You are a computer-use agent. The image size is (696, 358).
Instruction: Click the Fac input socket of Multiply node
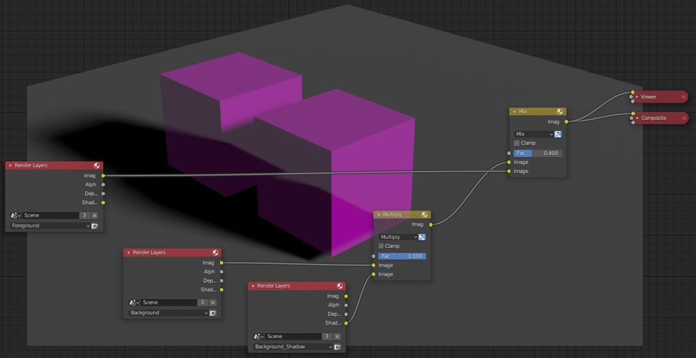tap(373, 256)
